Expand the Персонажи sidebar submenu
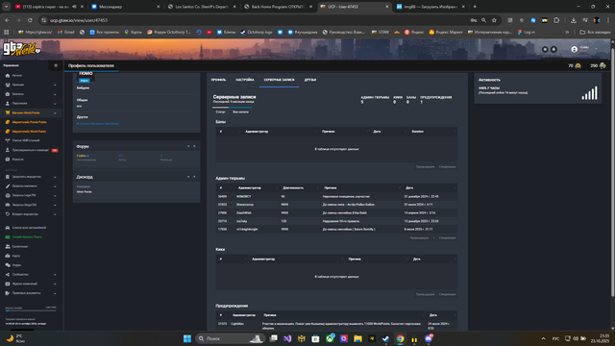The height and width of the screenshot is (346, 615). coord(55,104)
